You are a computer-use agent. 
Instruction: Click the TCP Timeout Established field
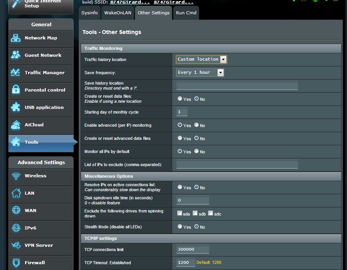(x=186, y=263)
